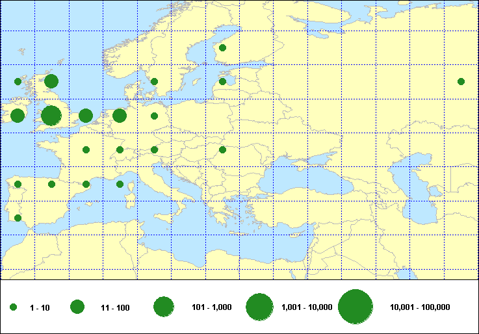Select the marker over Estonia
479x334 pixels.
coord(222,81)
